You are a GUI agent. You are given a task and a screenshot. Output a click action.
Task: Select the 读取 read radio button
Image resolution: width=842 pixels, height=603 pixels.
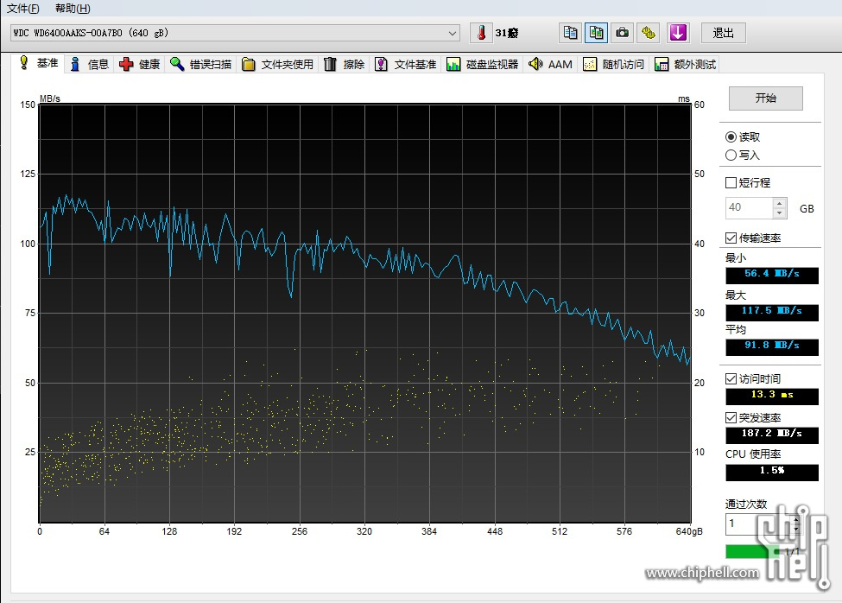pyautogui.click(x=731, y=136)
